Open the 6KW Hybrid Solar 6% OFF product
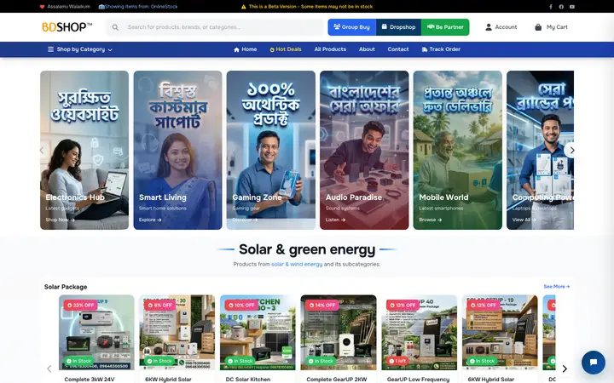The height and width of the screenshot is (383, 614). [x=177, y=333]
